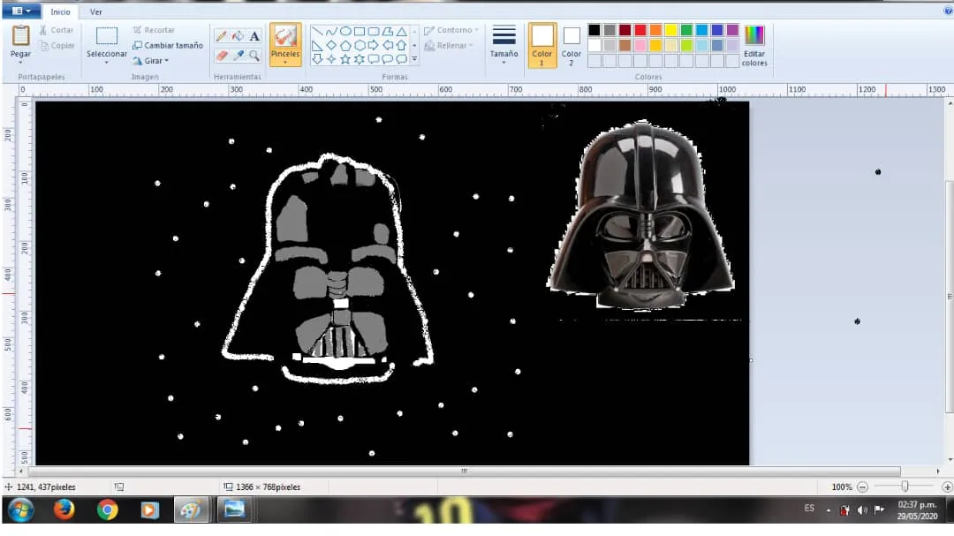Image resolution: width=954 pixels, height=536 pixels.
Task: Choose the curve shape
Action: click(331, 31)
